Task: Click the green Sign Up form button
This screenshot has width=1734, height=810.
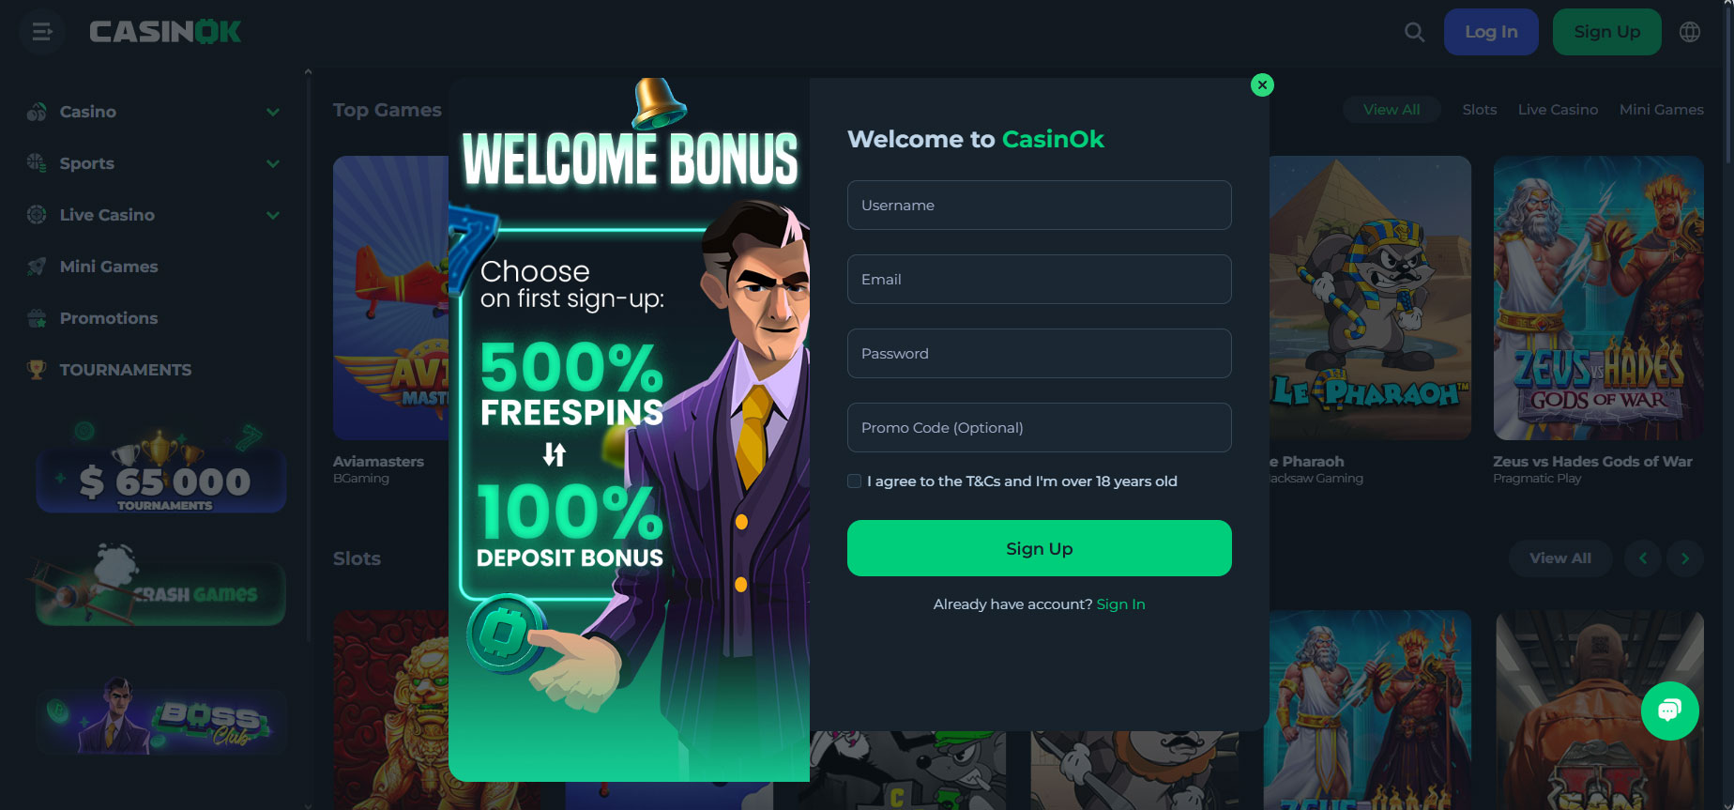Action: point(1039,548)
